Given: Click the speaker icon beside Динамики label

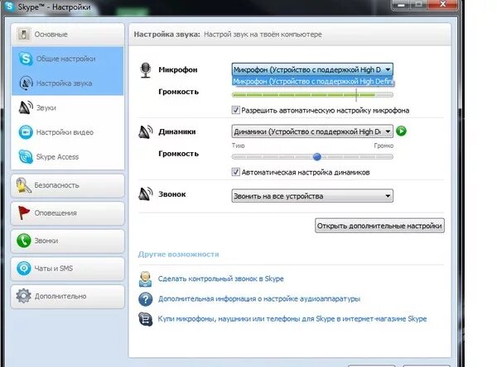Looking at the screenshot, I should [146, 132].
